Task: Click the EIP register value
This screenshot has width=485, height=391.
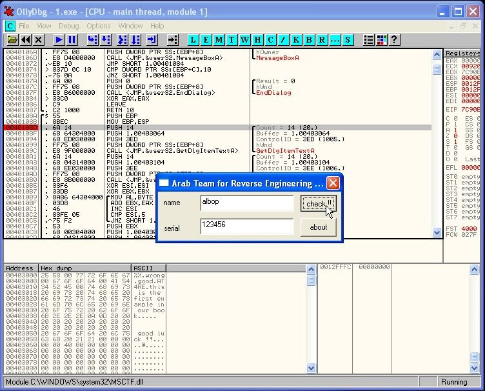Action: tap(470, 110)
